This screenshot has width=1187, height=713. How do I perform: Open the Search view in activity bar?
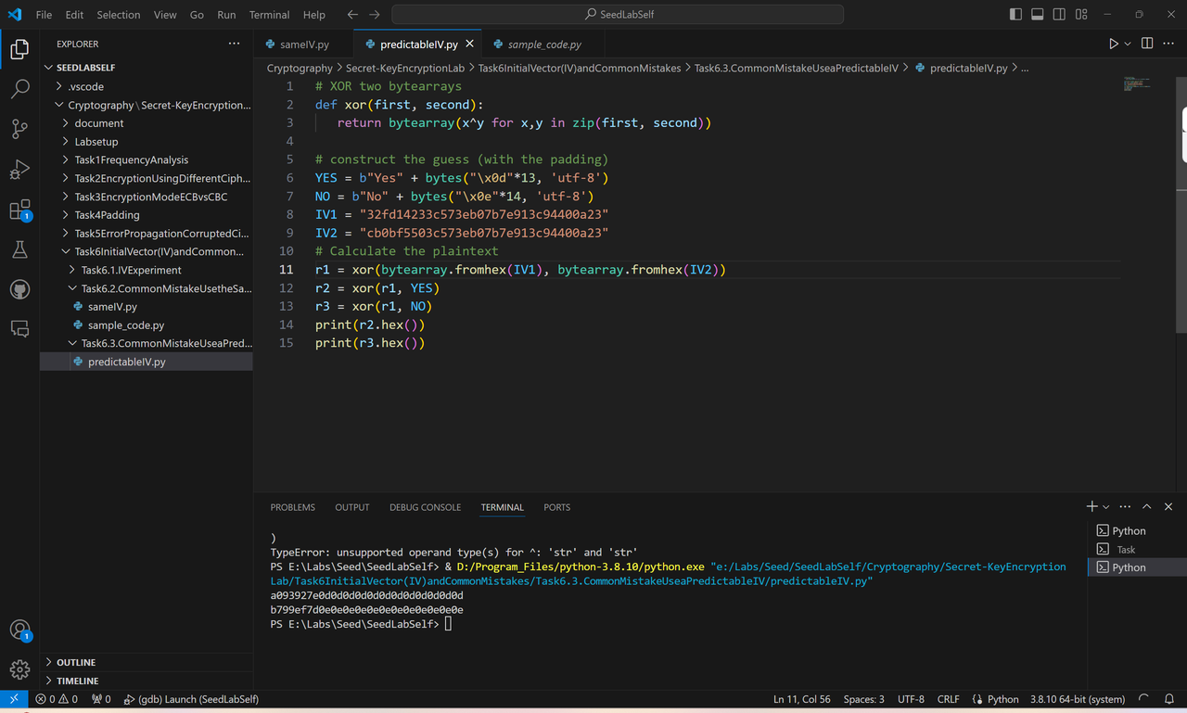pos(19,89)
